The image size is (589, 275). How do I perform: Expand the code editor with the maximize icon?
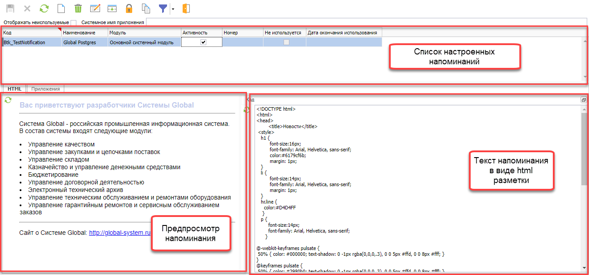click(584, 100)
